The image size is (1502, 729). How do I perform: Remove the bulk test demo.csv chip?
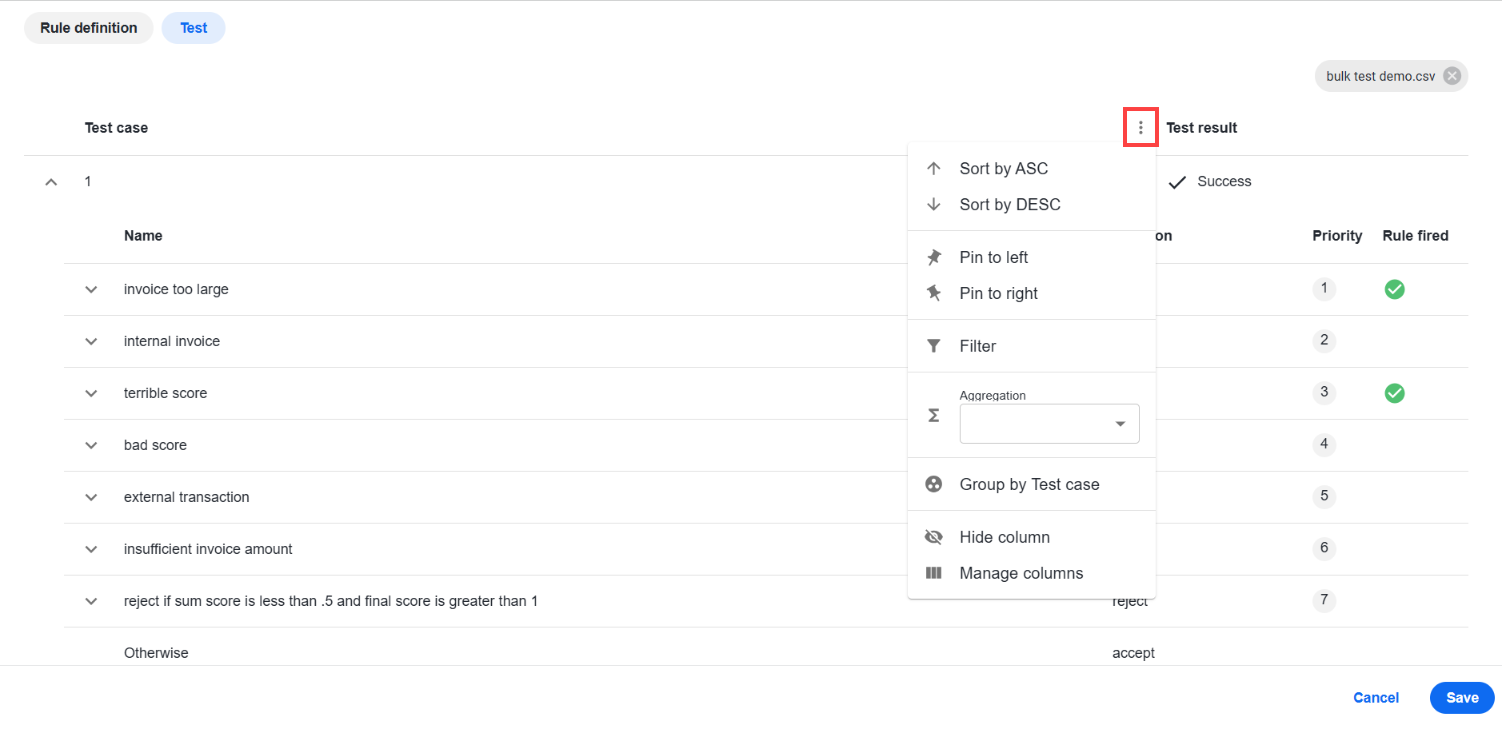[x=1452, y=76]
